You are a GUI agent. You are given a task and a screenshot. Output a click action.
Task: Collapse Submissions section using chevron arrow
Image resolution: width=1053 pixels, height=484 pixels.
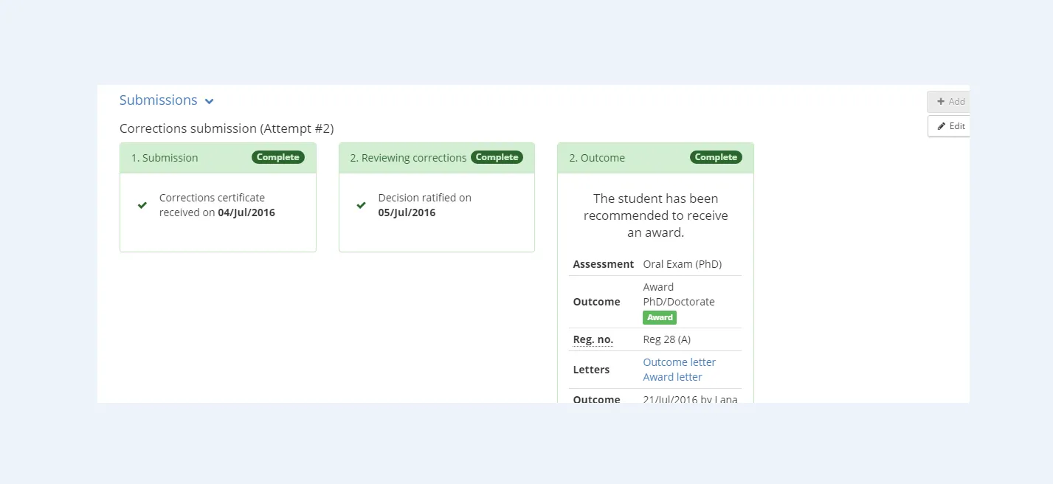(x=210, y=102)
